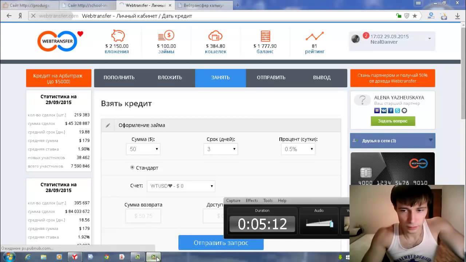Expand the Друзья в сети panel arrow
466x262 pixels.
pyautogui.click(x=431, y=140)
